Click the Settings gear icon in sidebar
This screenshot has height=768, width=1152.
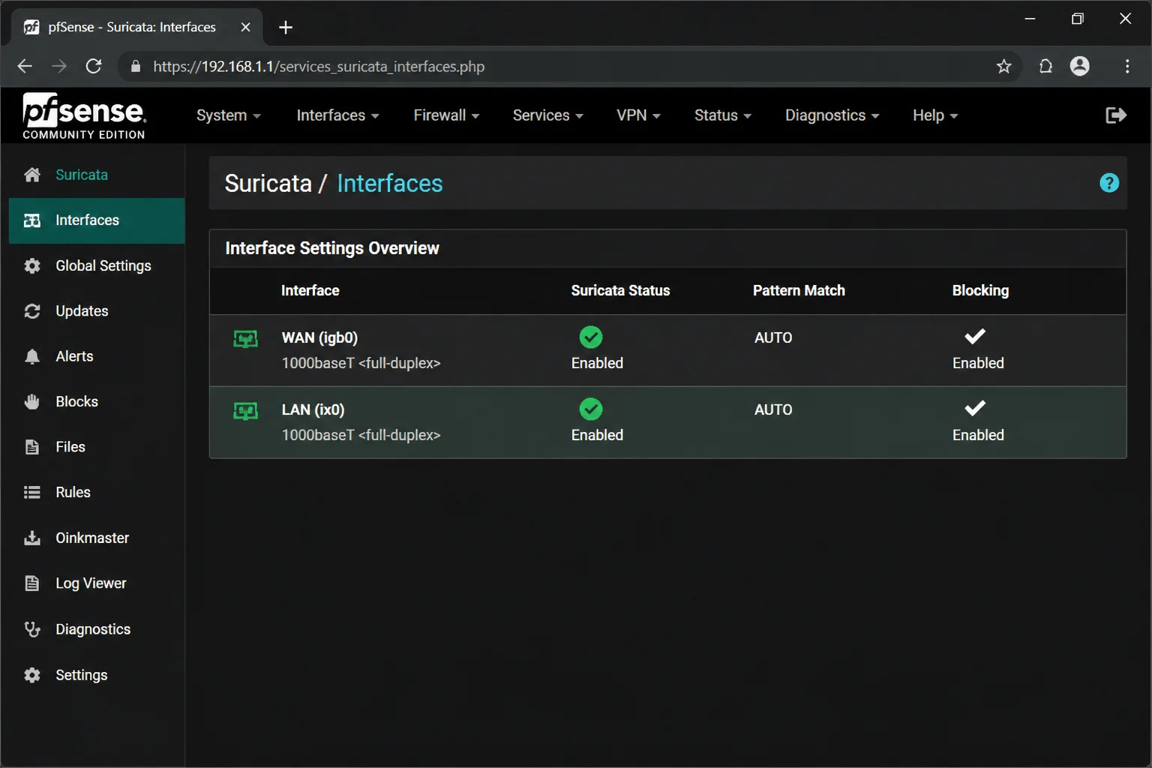pos(32,675)
